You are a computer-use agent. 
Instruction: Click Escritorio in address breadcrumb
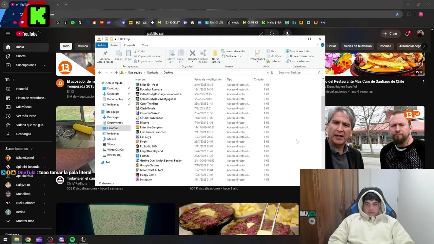point(153,73)
